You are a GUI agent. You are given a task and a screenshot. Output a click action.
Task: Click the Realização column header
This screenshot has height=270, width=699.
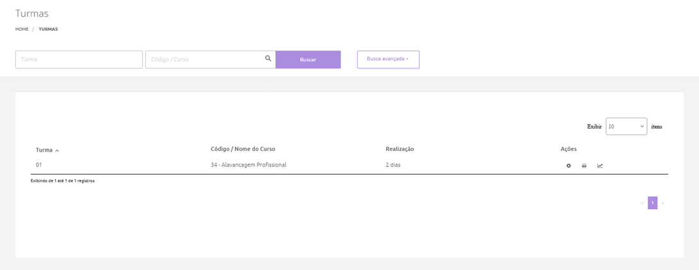399,149
